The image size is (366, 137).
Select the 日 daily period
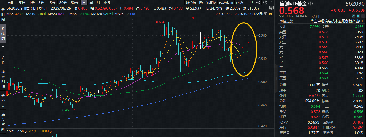click(83, 3)
